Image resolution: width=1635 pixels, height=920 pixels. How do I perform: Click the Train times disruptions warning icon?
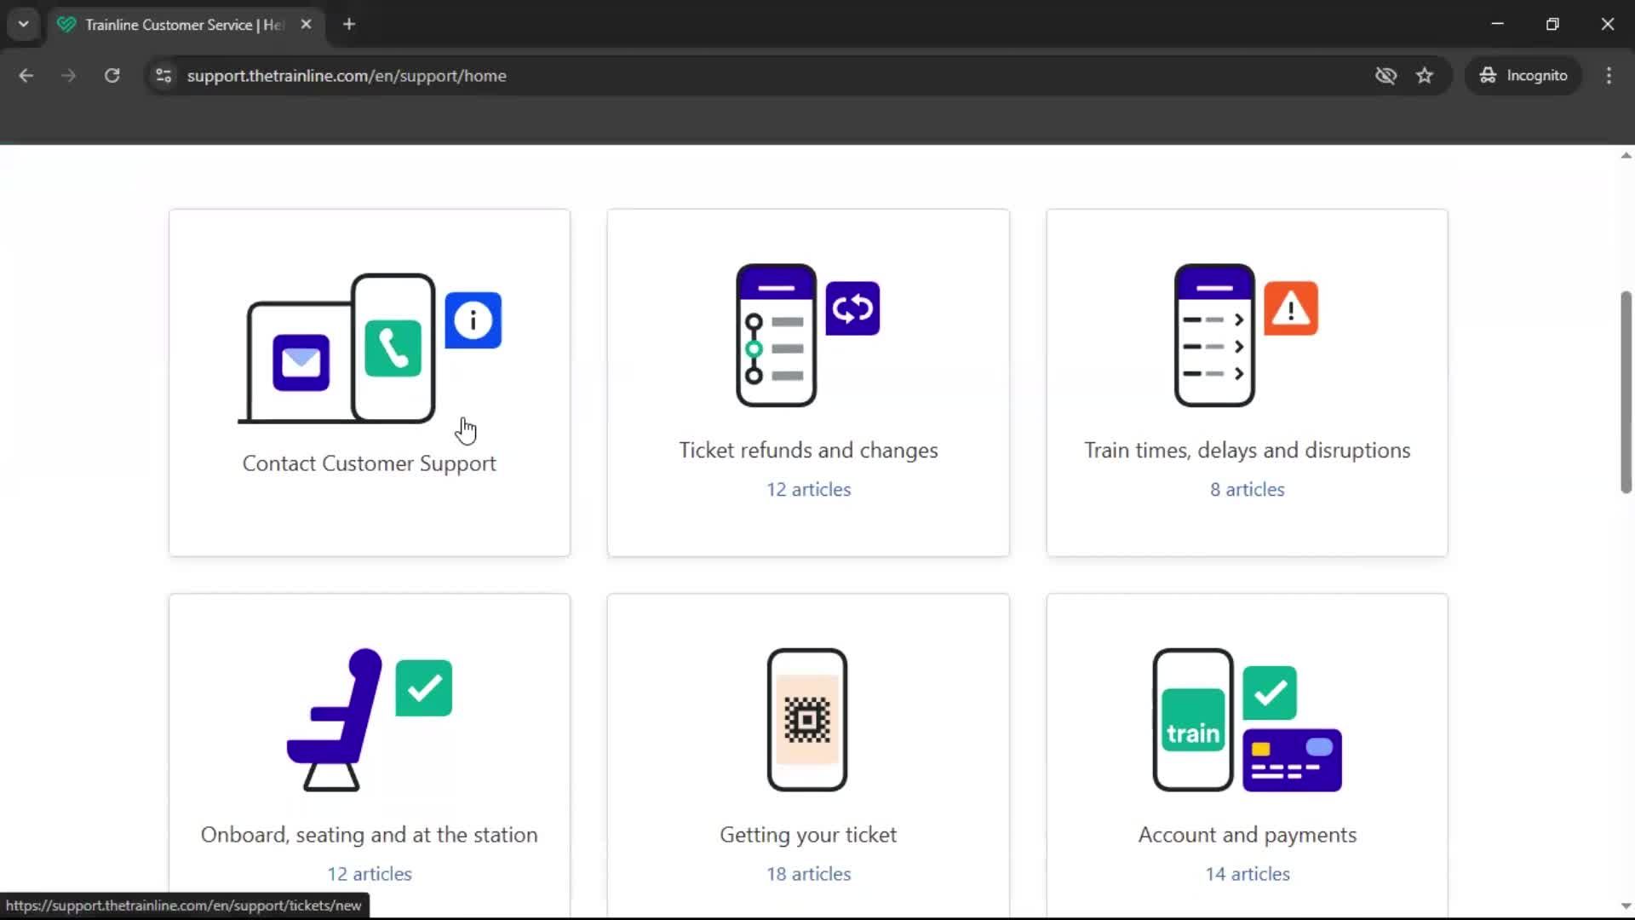point(1290,308)
